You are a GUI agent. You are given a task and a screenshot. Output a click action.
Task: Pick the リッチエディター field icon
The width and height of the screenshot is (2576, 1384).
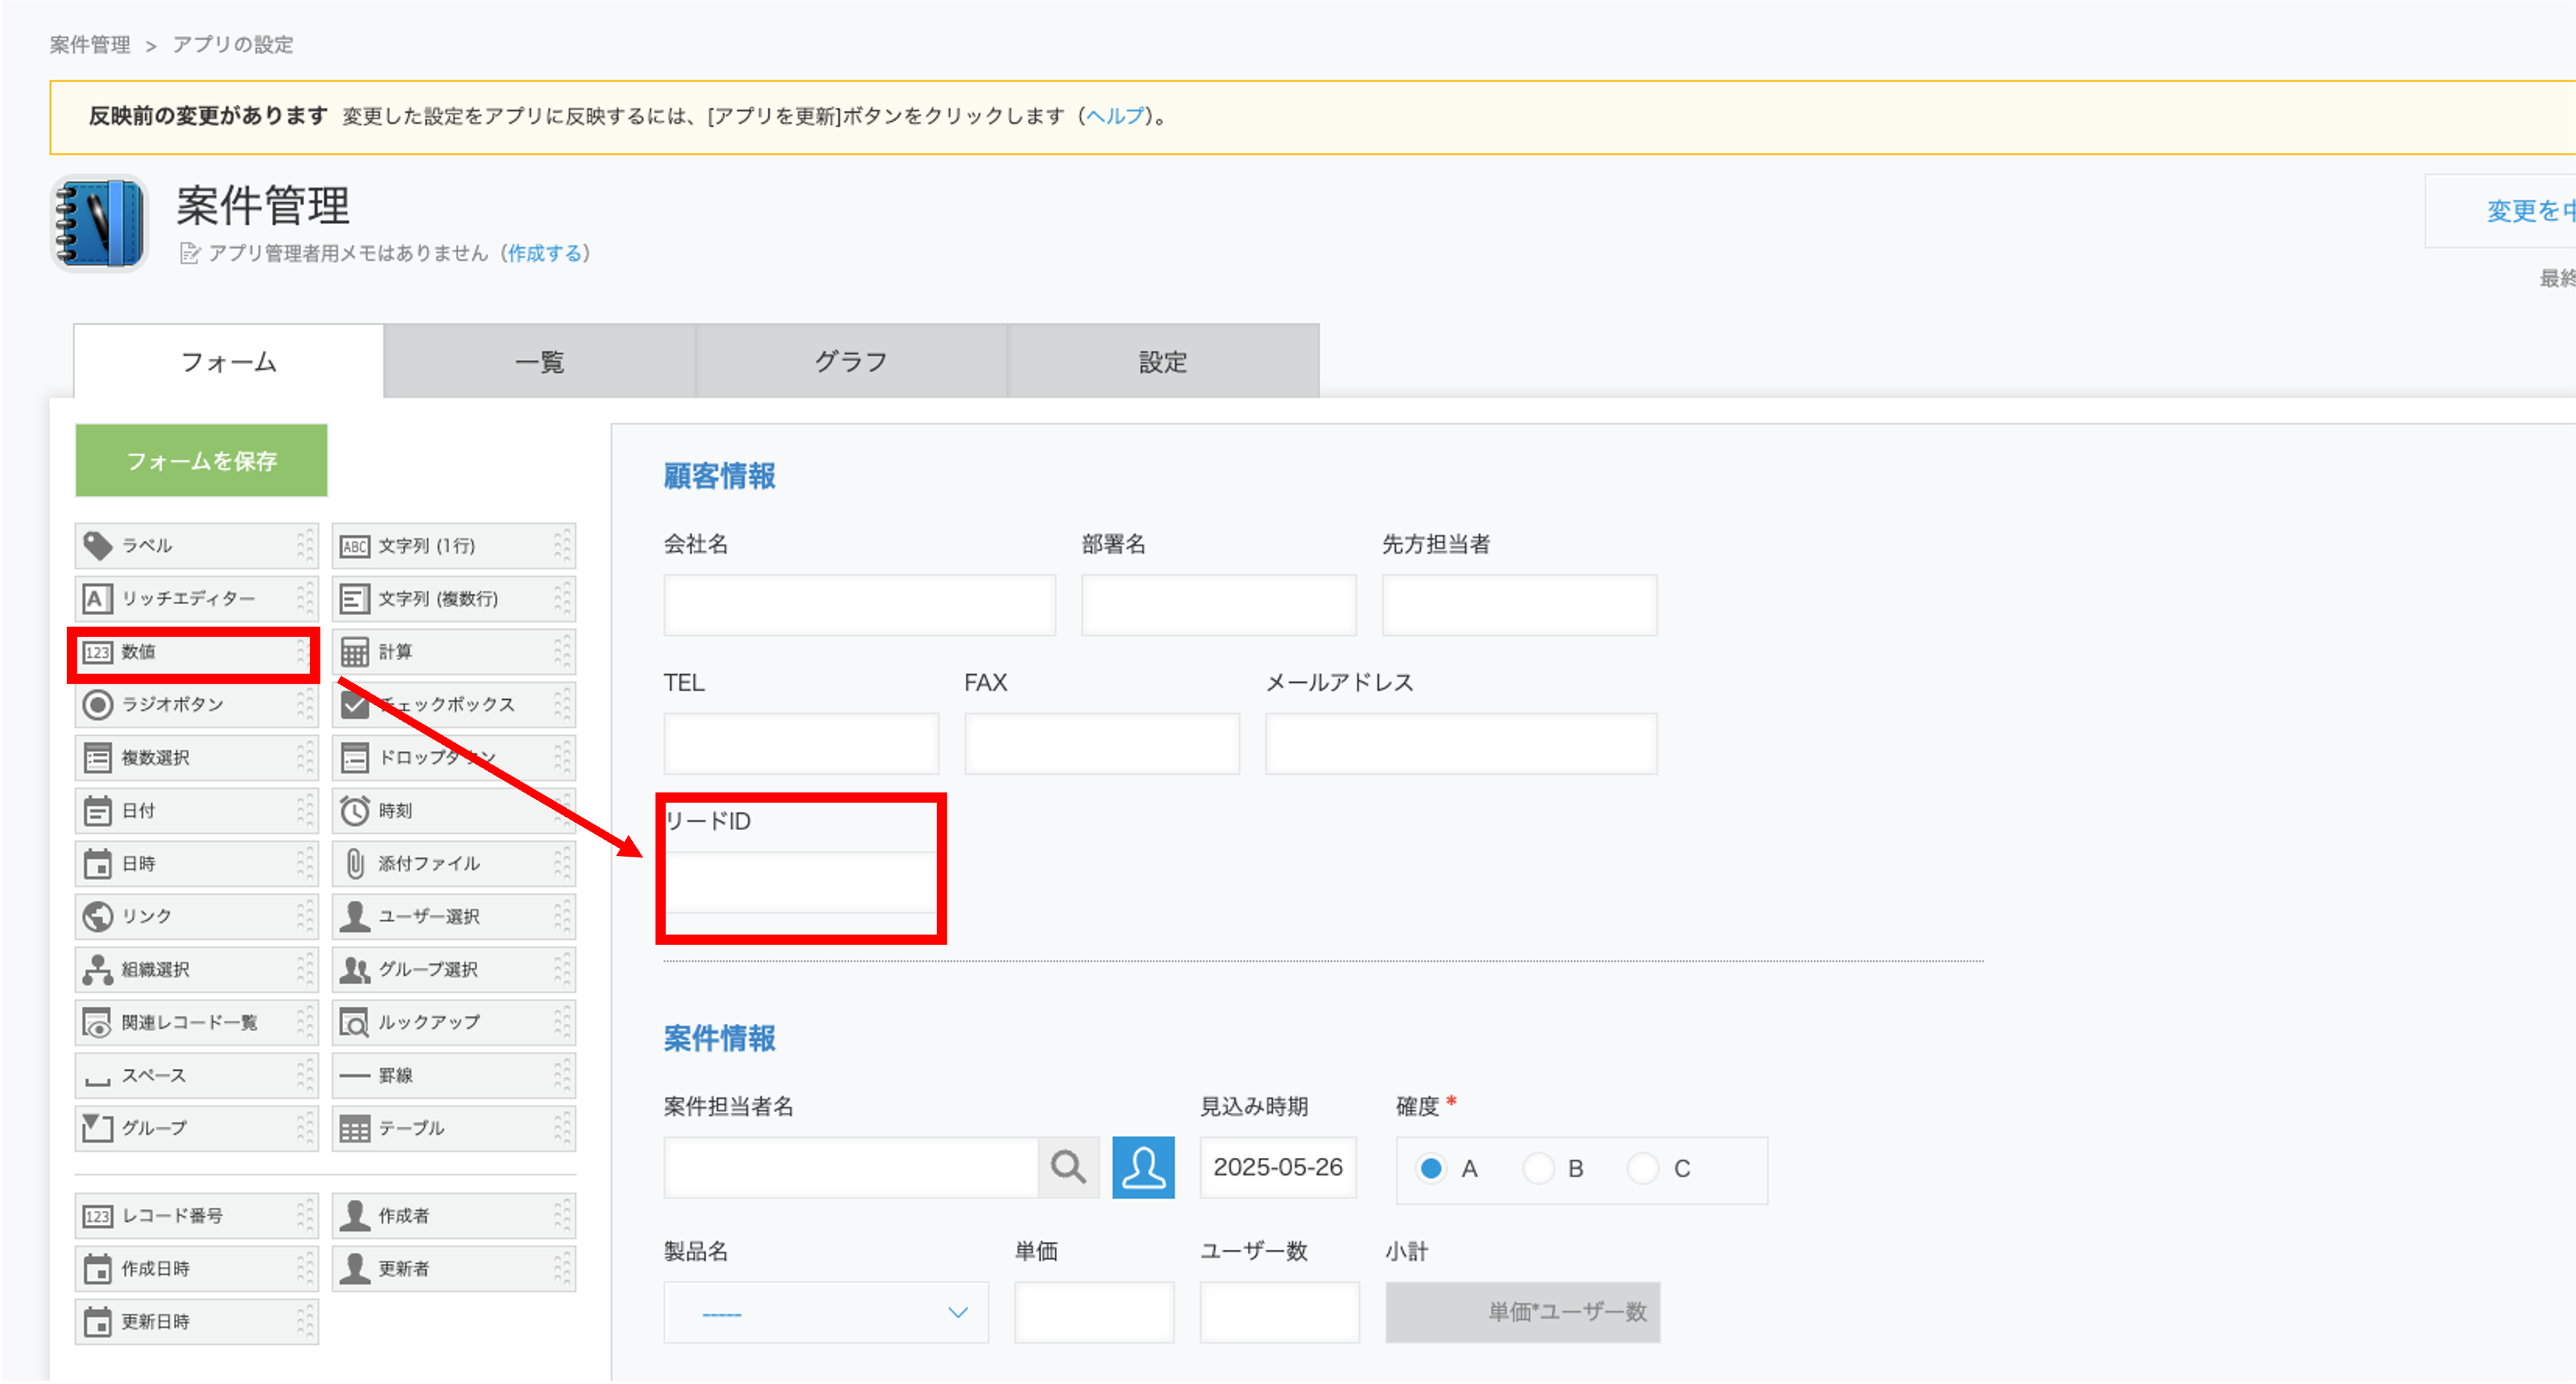[x=97, y=599]
